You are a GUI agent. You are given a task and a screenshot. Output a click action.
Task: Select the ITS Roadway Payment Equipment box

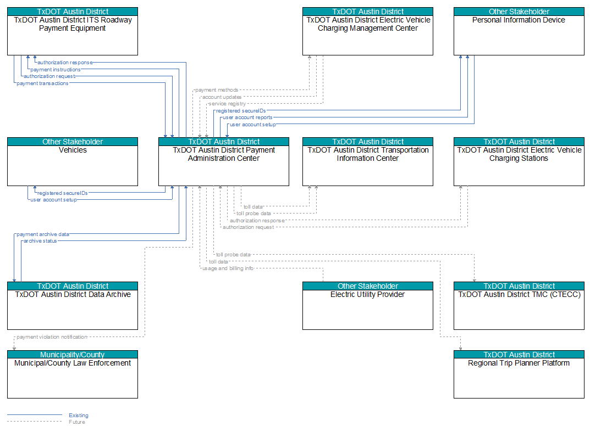(x=73, y=31)
